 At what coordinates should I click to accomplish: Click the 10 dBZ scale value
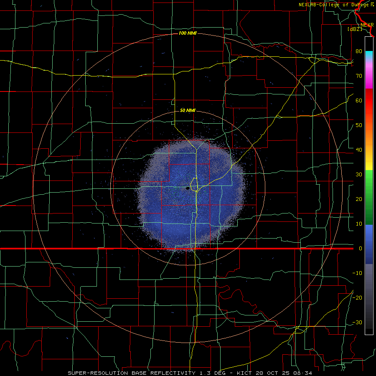coord(359,224)
